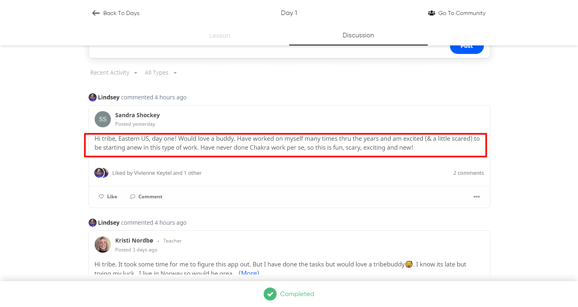578x307 pixels.
Task: Click Lindsey's small avatar above Sandra's post
Action: [93, 97]
